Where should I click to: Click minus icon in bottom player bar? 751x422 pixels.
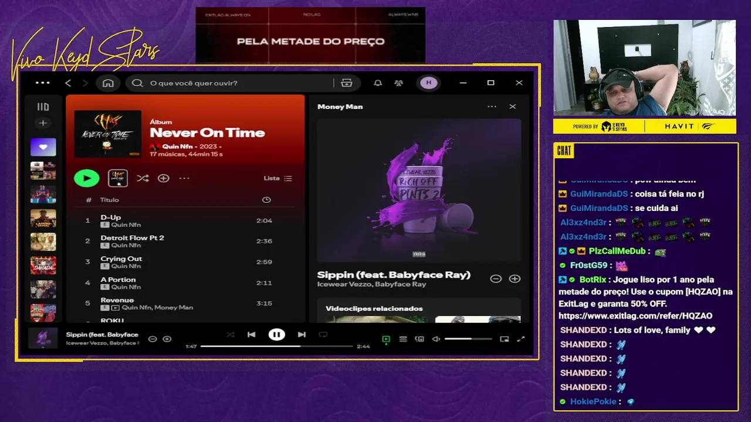click(153, 339)
